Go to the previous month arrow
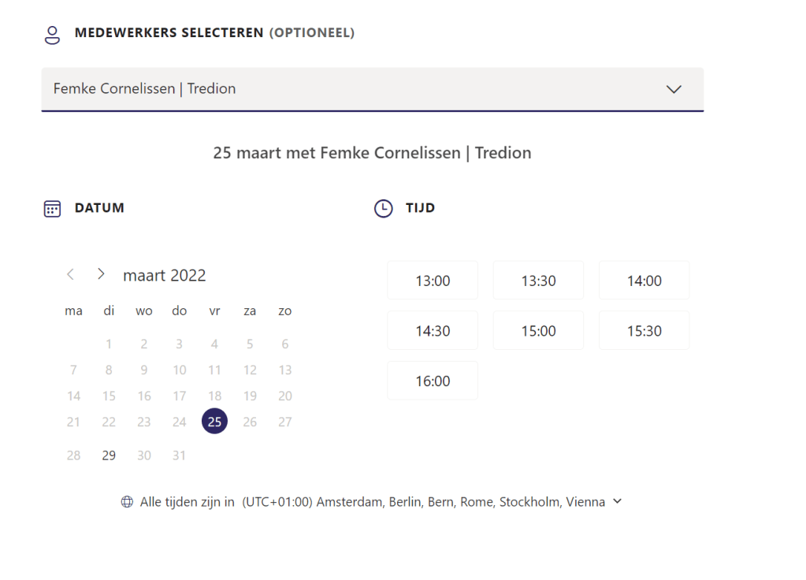Screen dimensions: 806x580 [x=71, y=274]
